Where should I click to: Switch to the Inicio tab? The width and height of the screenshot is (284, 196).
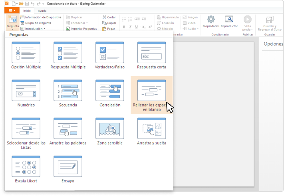(27, 11)
